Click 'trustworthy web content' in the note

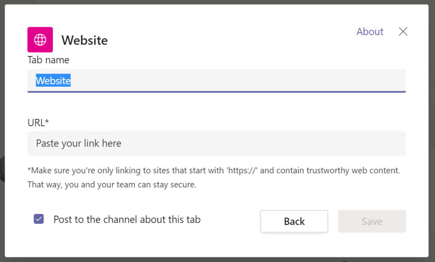pyautogui.click(x=344, y=171)
